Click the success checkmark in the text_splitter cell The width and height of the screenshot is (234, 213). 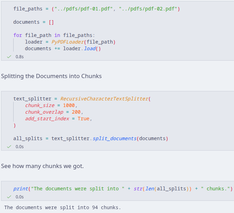9,147
